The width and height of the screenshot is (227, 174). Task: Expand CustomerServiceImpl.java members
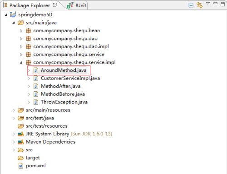(x=29, y=79)
